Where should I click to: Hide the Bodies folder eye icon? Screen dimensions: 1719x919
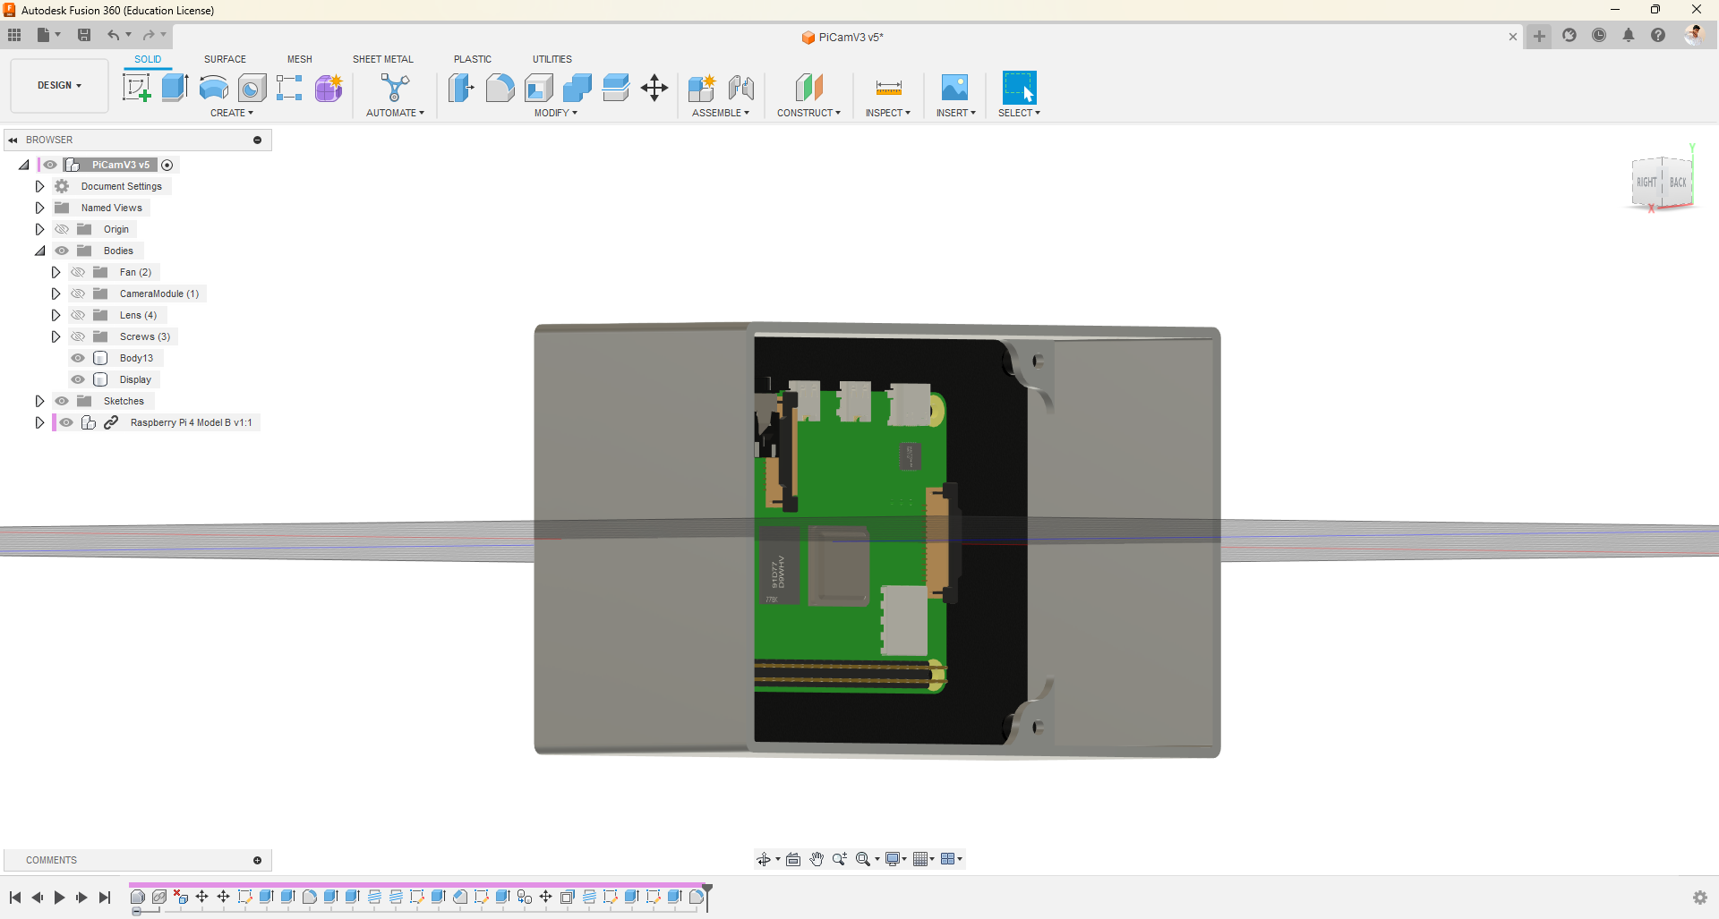point(62,251)
